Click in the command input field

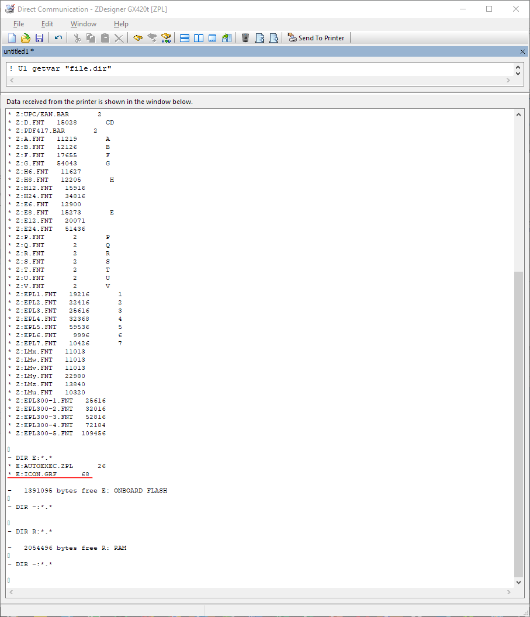coord(257,69)
